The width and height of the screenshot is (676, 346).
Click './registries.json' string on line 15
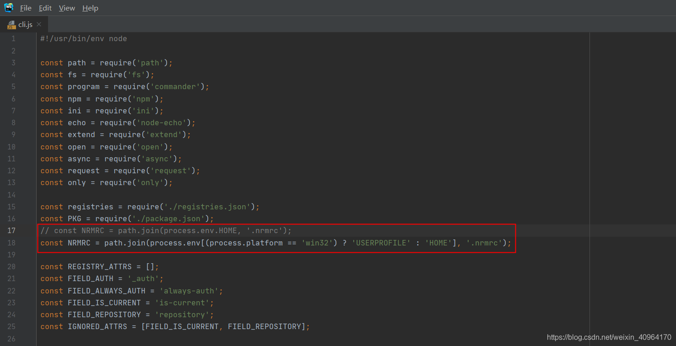(207, 207)
